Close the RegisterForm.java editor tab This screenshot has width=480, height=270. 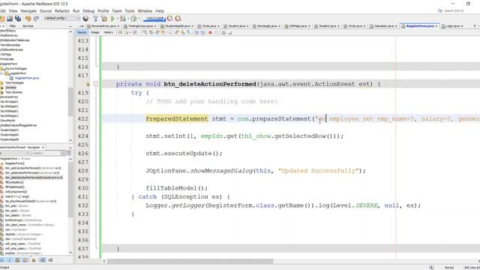point(436,26)
